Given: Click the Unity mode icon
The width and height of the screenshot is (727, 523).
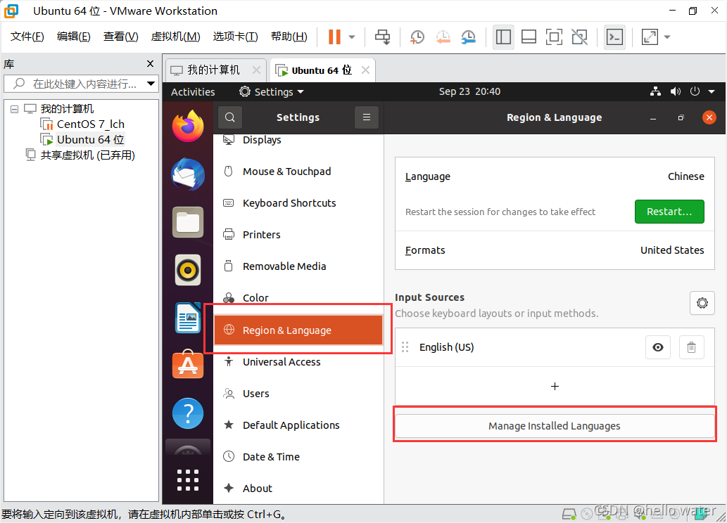Looking at the screenshot, I should (580, 37).
